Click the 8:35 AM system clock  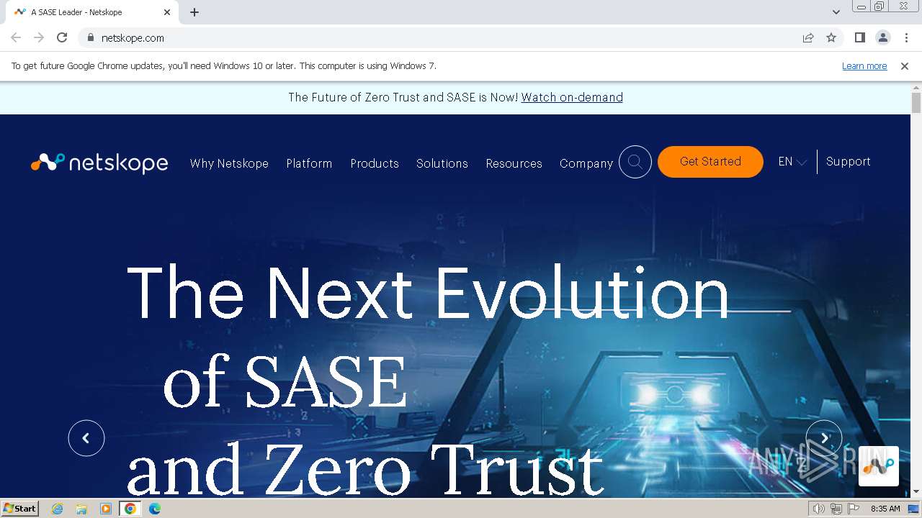pyautogui.click(x=885, y=509)
